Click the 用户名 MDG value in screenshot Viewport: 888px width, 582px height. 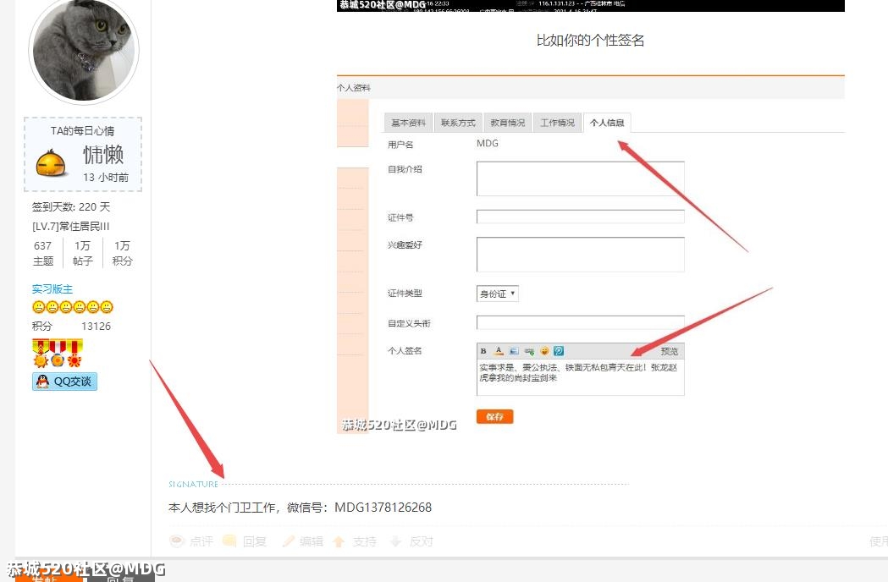point(488,143)
